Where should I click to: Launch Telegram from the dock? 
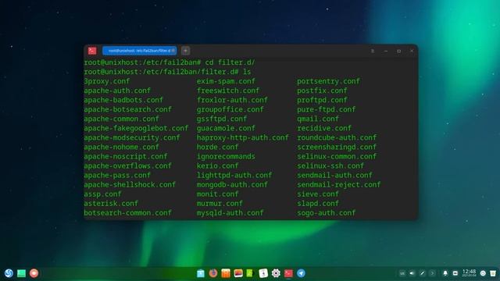[x=301, y=273]
